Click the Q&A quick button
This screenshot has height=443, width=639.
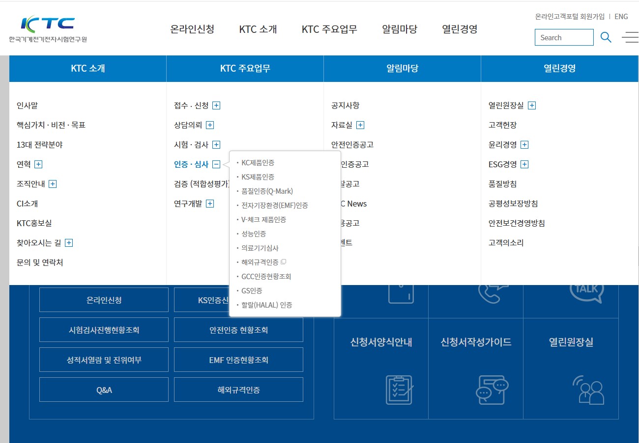pyautogui.click(x=104, y=390)
